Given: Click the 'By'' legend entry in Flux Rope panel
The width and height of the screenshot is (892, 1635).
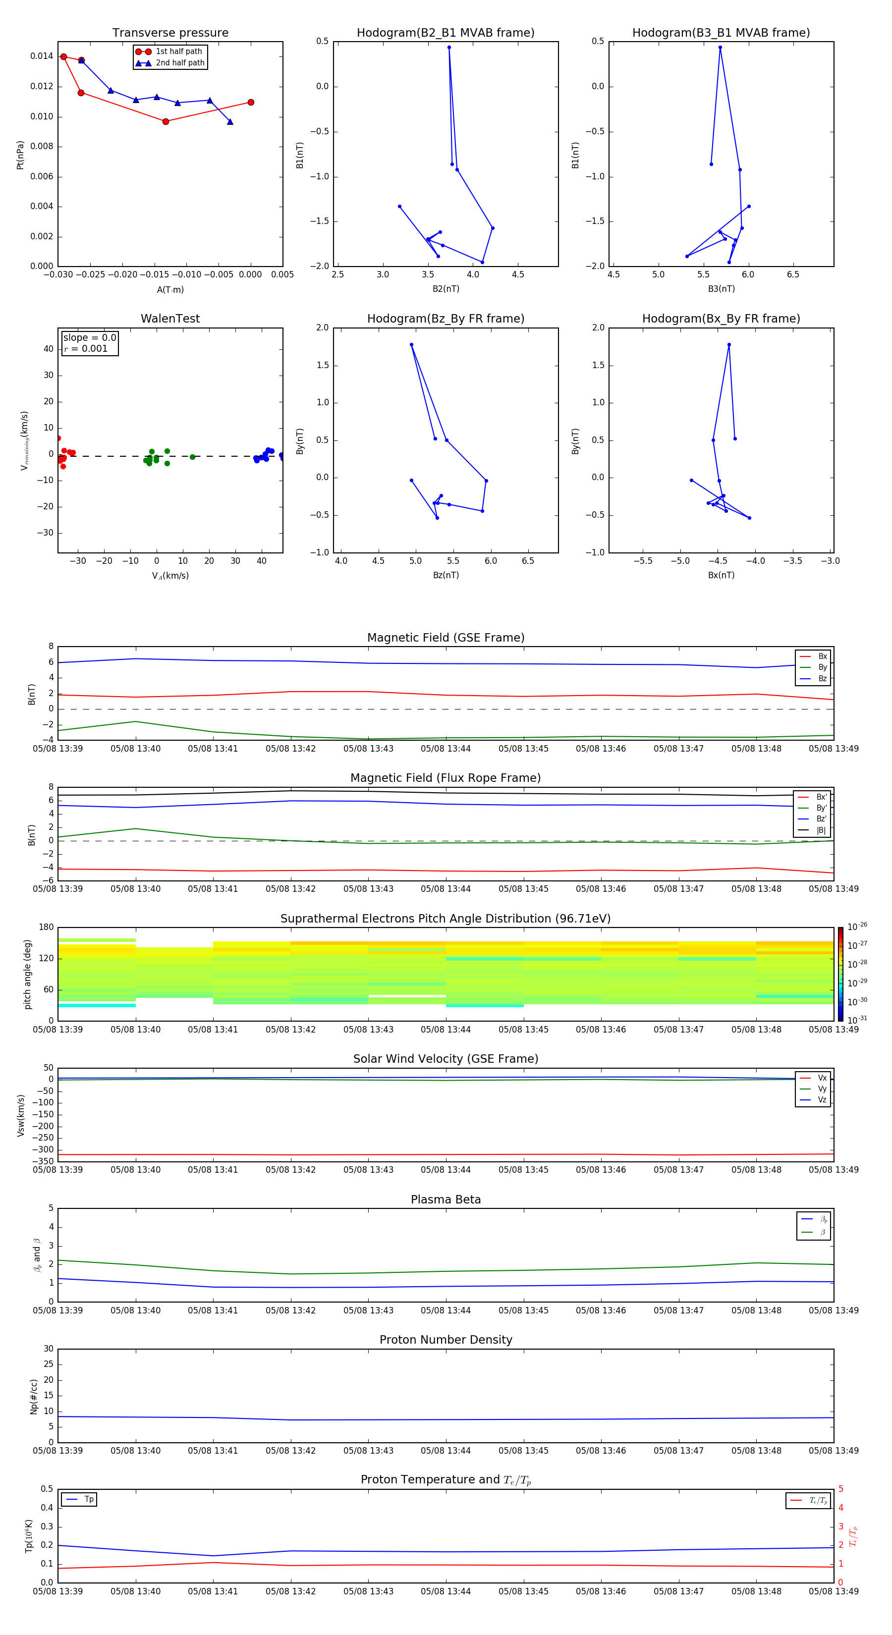Looking at the screenshot, I should tap(813, 808).
